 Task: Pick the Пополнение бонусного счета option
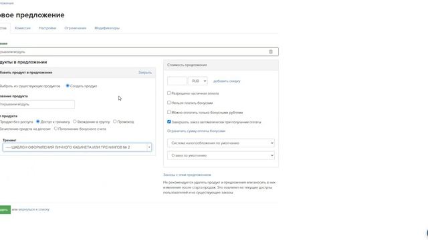pos(56,129)
